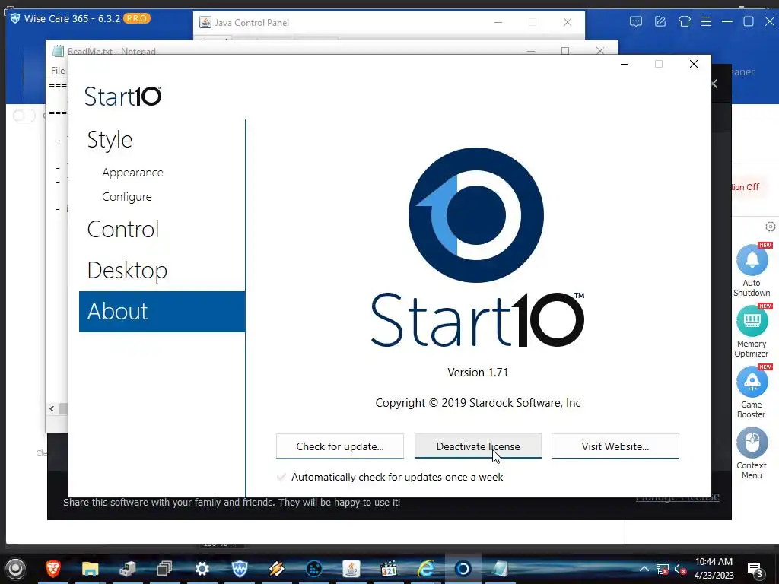The width and height of the screenshot is (779, 584).
Task: Click the 'Version 1.71' text
Action: [x=478, y=373]
